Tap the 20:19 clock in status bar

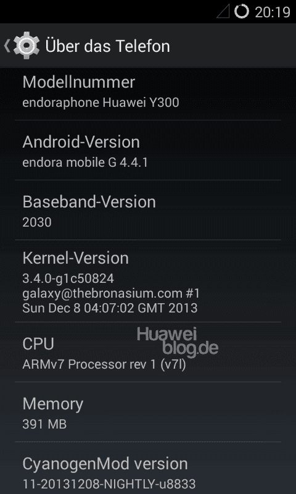(272, 12)
